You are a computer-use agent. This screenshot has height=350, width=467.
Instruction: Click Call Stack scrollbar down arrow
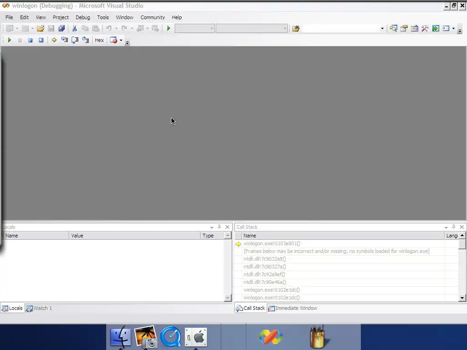tap(462, 298)
